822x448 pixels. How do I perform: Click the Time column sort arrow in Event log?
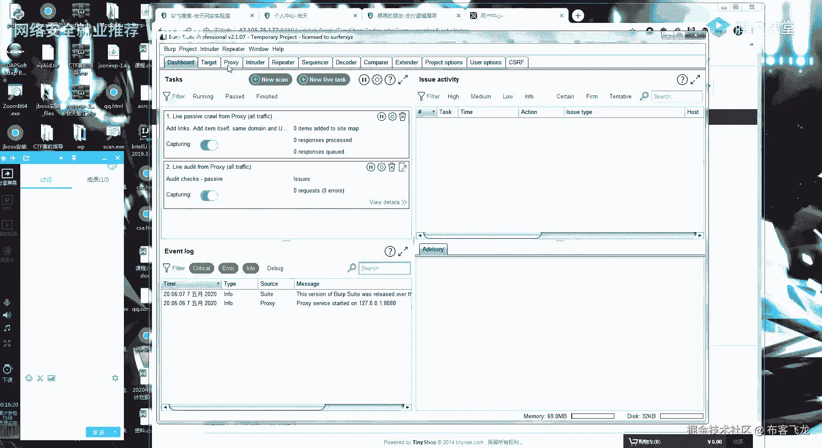(x=218, y=284)
